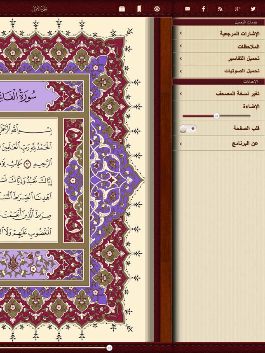
Task: Tap the الإعدادات section header
Action: tap(218, 82)
